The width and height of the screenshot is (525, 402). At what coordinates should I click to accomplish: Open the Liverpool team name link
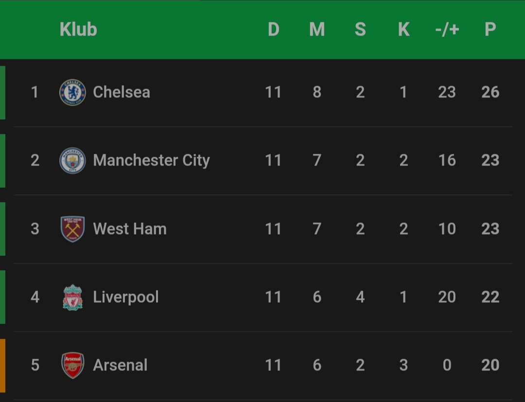point(126,297)
